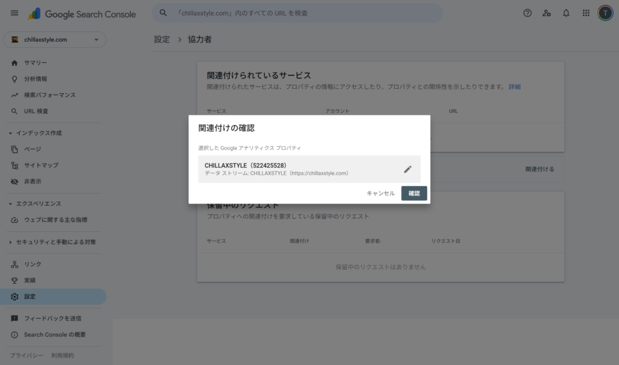
Task: Open your profile avatar menu
Action: (x=604, y=13)
